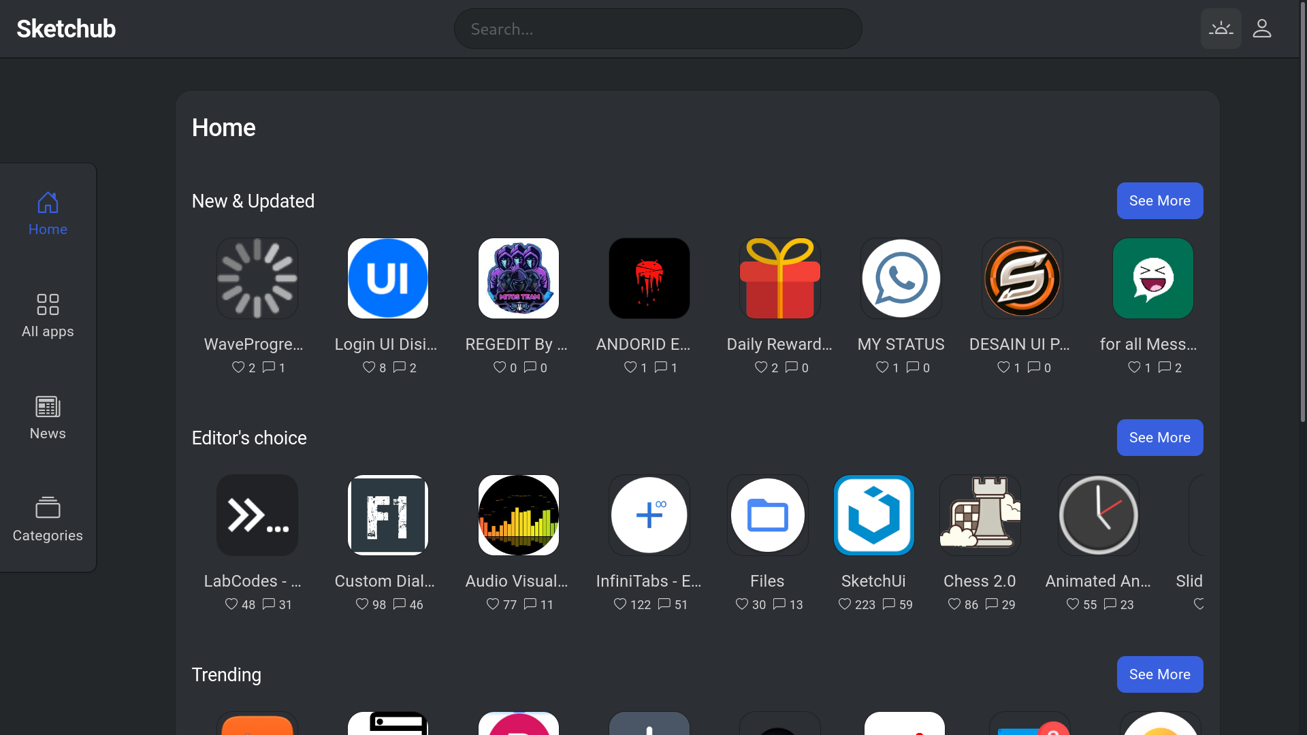Open the Login UI Disi... app icon

388,278
